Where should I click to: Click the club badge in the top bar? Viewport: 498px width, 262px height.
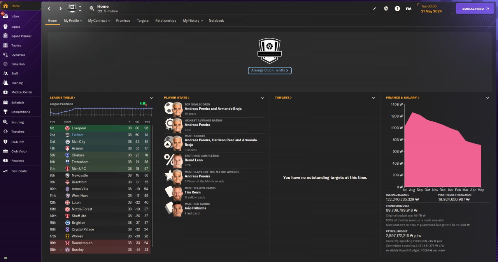pos(72,9)
